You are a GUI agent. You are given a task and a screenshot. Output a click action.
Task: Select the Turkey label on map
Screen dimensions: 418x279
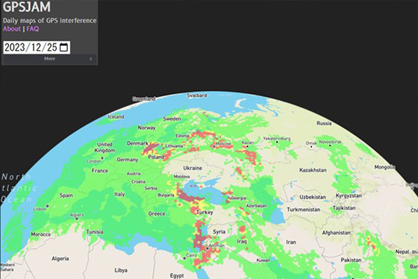[x=205, y=212]
